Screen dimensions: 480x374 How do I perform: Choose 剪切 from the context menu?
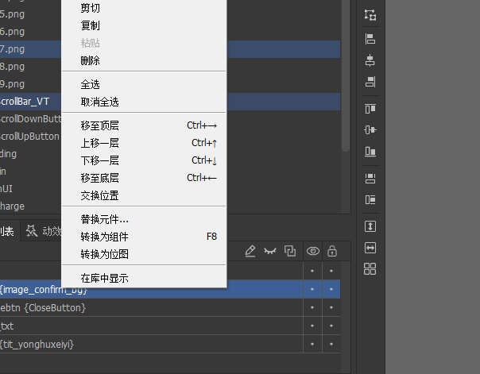pos(144,8)
